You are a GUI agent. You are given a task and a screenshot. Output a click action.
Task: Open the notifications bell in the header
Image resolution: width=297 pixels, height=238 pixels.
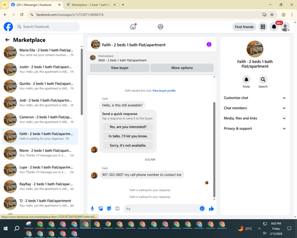point(274,27)
